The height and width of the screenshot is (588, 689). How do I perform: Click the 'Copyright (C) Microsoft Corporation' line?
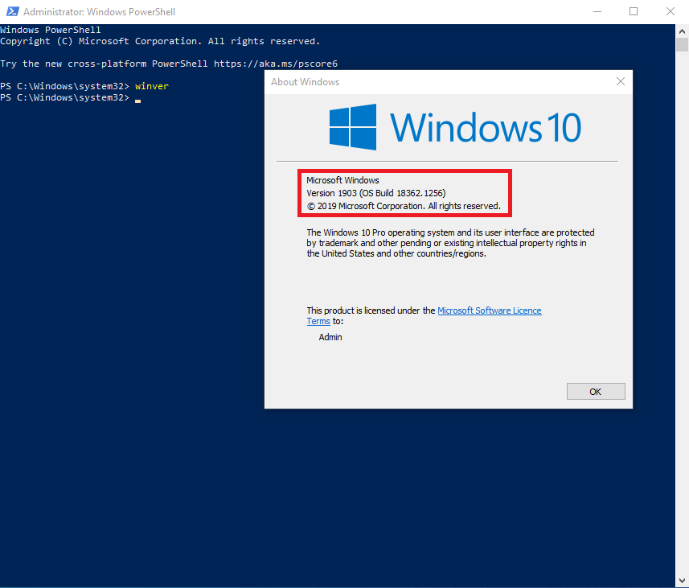pos(160,41)
